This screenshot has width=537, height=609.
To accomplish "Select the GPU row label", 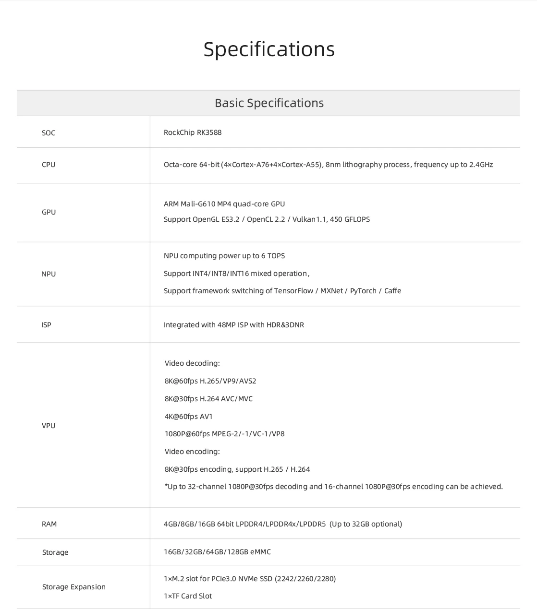I will point(49,212).
